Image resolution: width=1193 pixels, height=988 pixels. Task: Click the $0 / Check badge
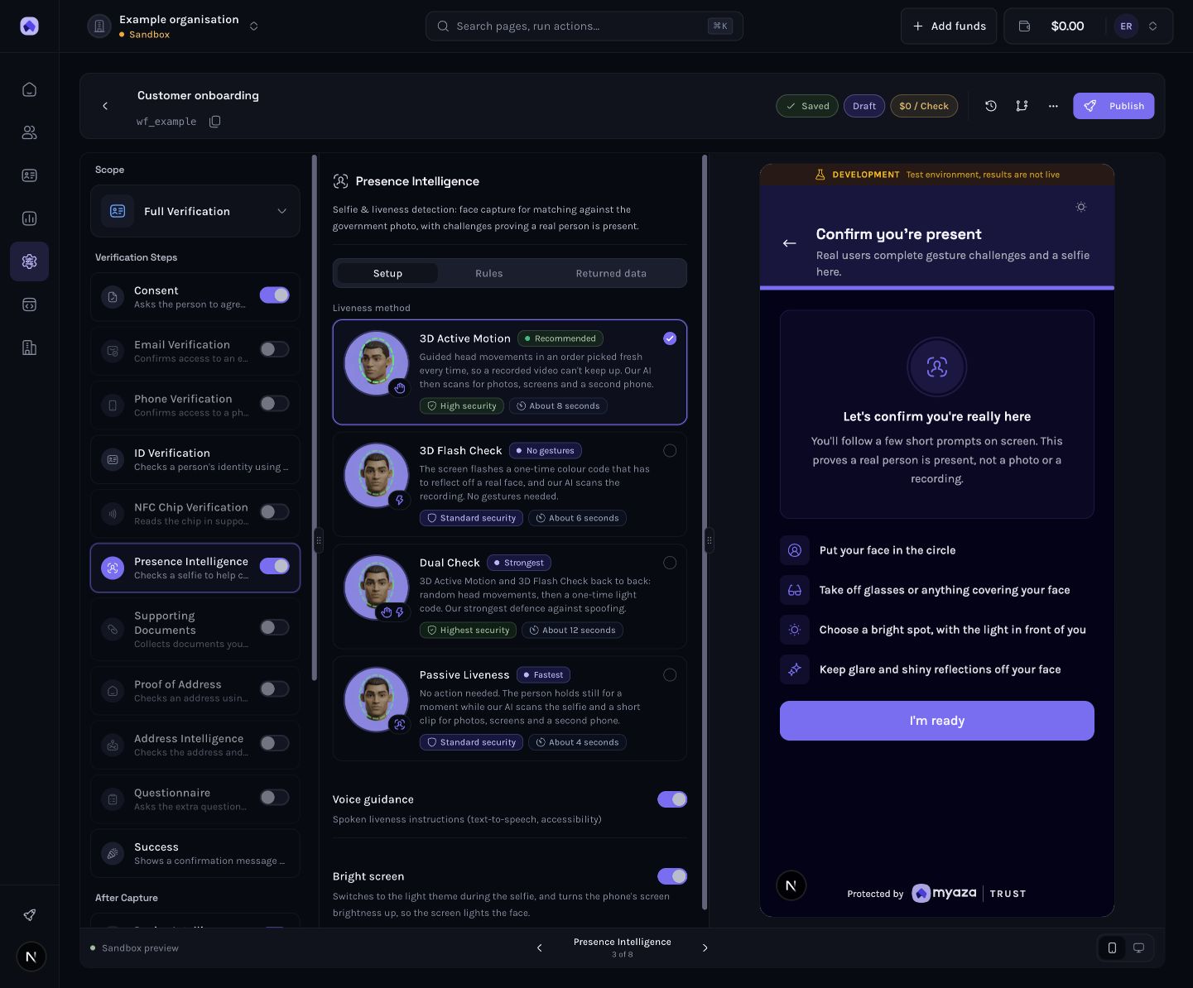[924, 106]
